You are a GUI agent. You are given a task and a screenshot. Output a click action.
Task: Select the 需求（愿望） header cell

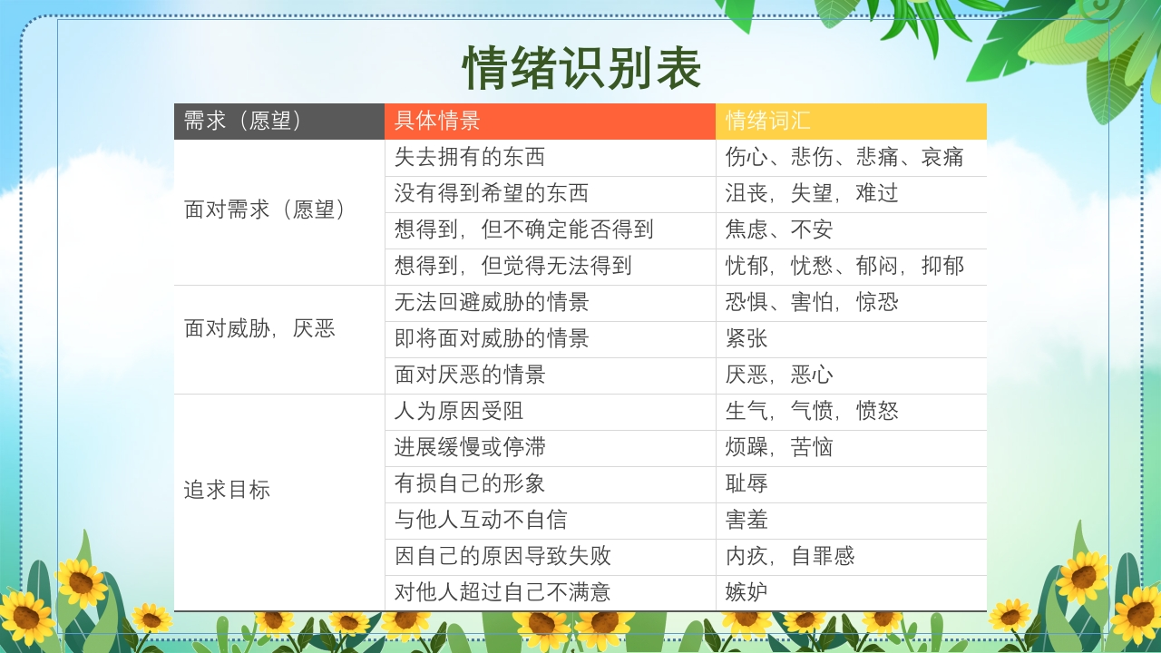278,122
